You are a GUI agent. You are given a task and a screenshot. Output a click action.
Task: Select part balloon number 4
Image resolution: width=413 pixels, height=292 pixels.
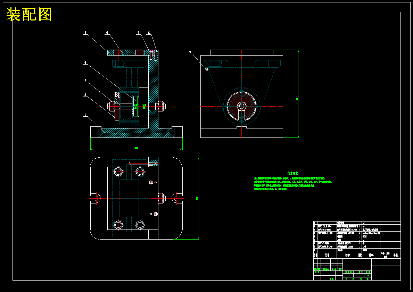(85, 63)
